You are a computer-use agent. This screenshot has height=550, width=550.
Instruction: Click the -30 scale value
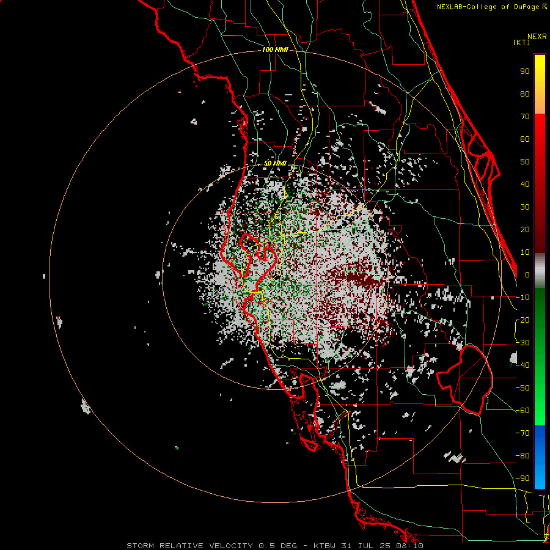[x=522, y=343]
